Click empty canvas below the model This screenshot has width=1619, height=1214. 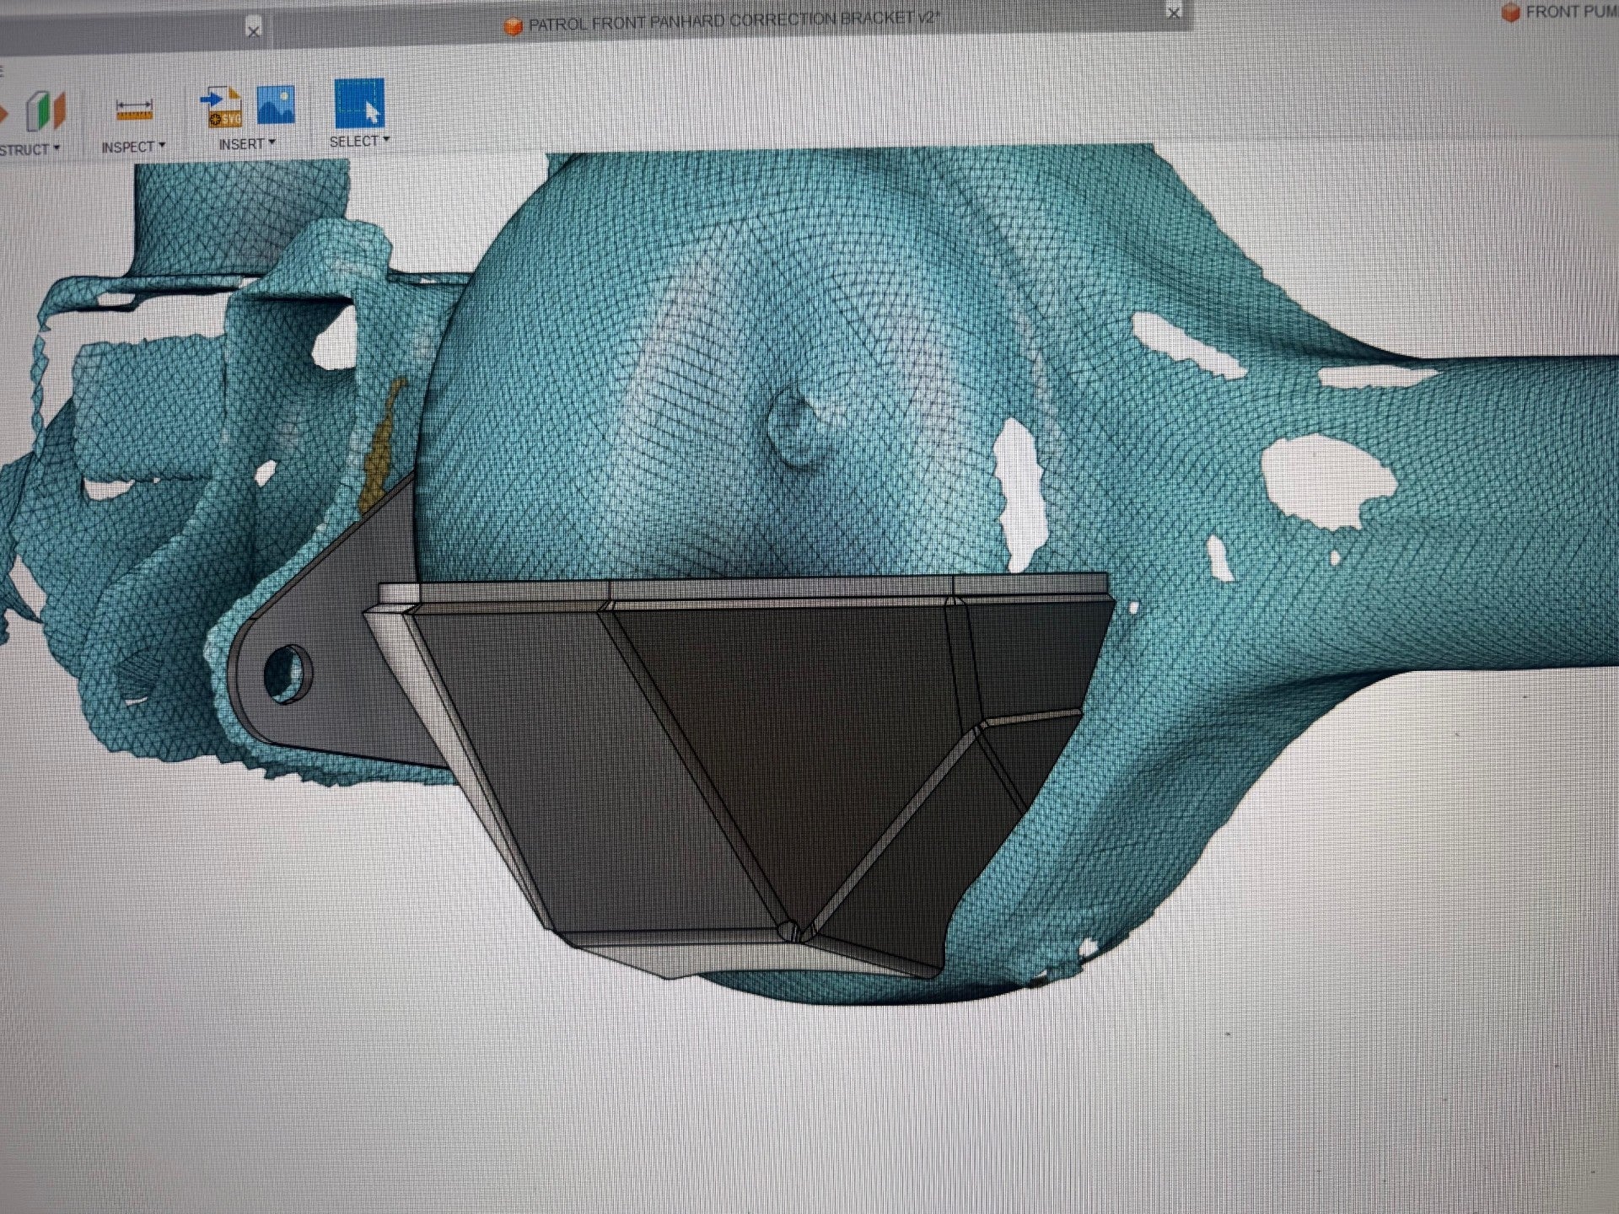tap(809, 1113)
